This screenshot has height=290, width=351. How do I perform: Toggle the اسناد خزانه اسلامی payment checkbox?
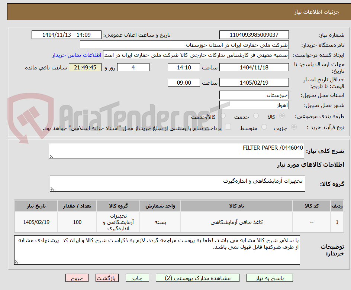pyautogui.click(x=228, y=127)
